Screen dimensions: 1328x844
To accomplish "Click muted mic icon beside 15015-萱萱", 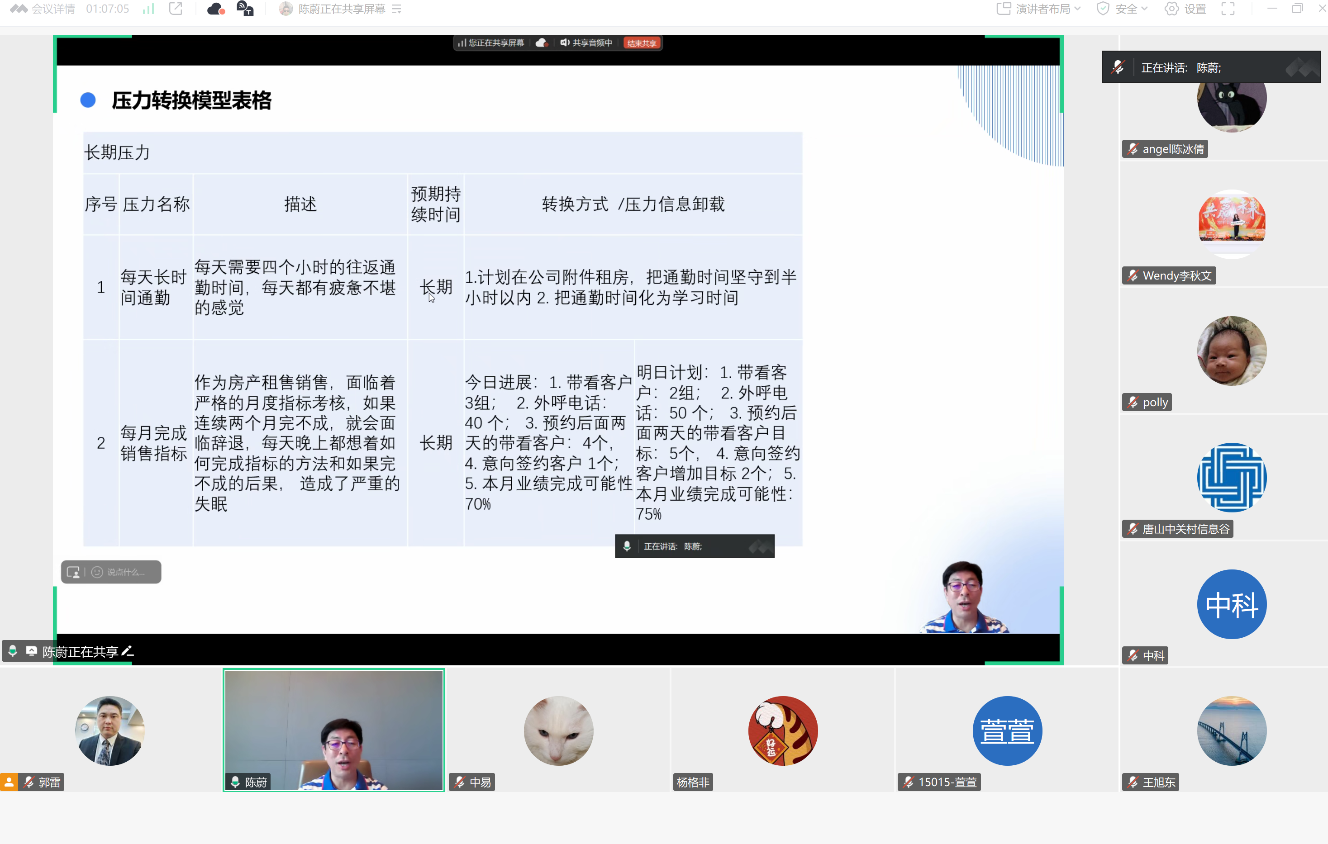I will click(908, 782).
